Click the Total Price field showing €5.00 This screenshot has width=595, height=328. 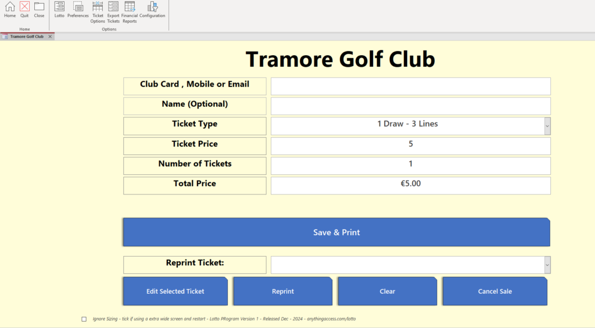pos(411,185)
